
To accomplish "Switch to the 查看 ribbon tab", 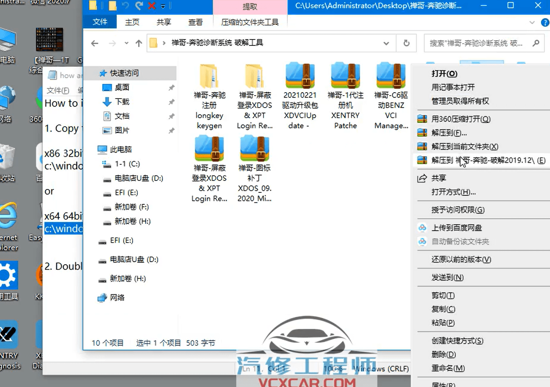I will tap(195, 22).
